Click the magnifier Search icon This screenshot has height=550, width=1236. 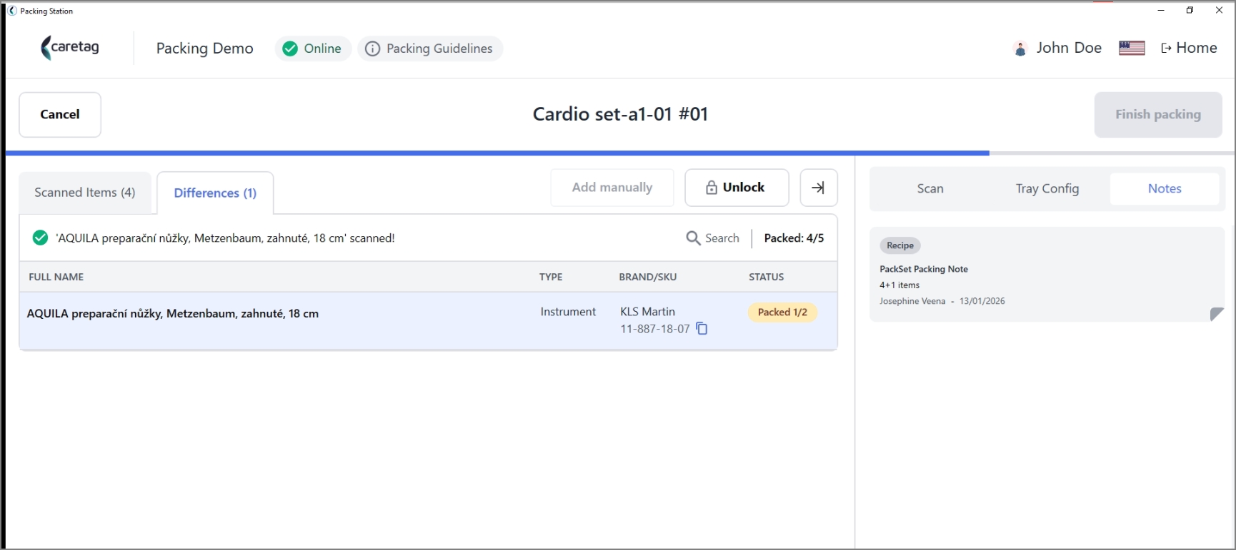pyautogui.click(x=693, y=238)
